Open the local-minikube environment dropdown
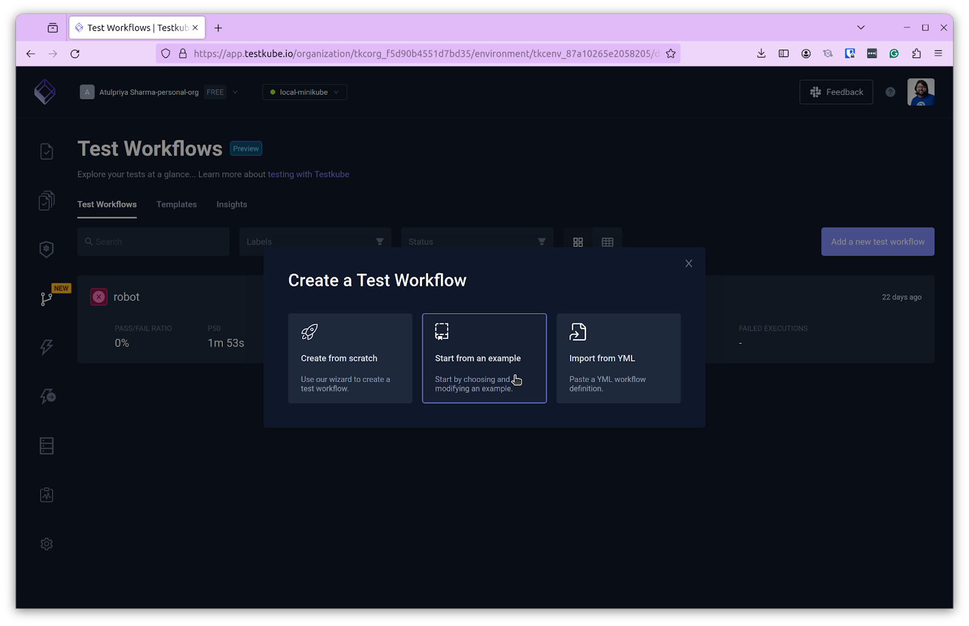 305,92
